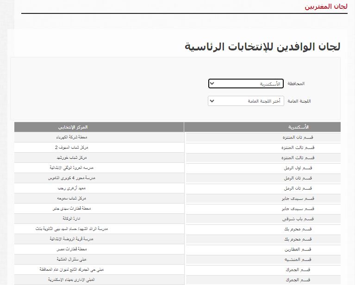Select cell مدرسة محور 4 كوبرى الناموس
Image resolution: width=355 pixels, height=285 pixels.
(99, 178)
